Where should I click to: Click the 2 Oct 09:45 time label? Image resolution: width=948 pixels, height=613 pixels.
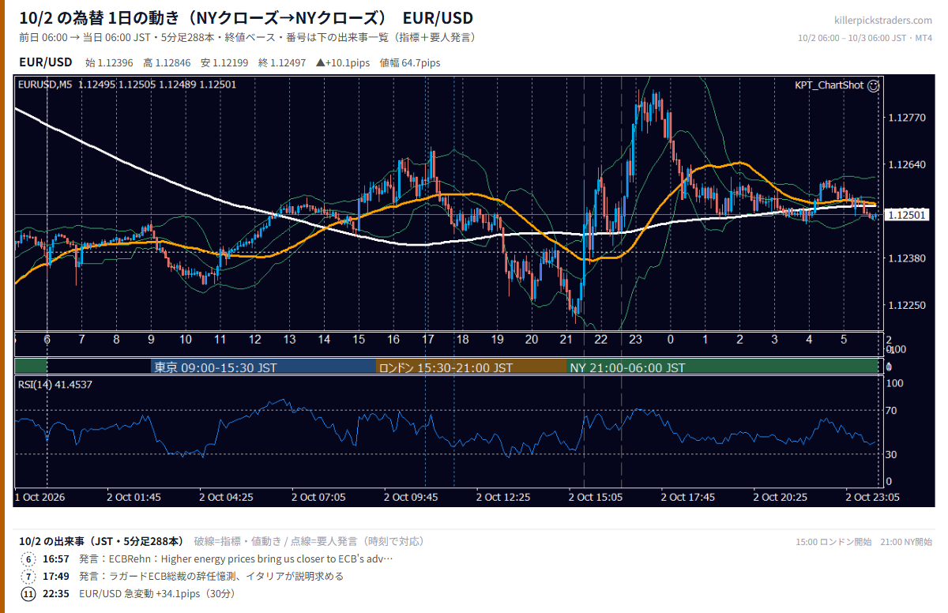click(x=411, y=498)
